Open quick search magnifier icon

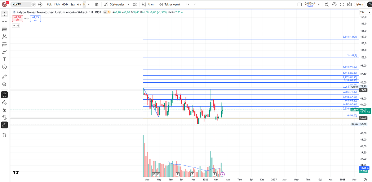[326, 4]
